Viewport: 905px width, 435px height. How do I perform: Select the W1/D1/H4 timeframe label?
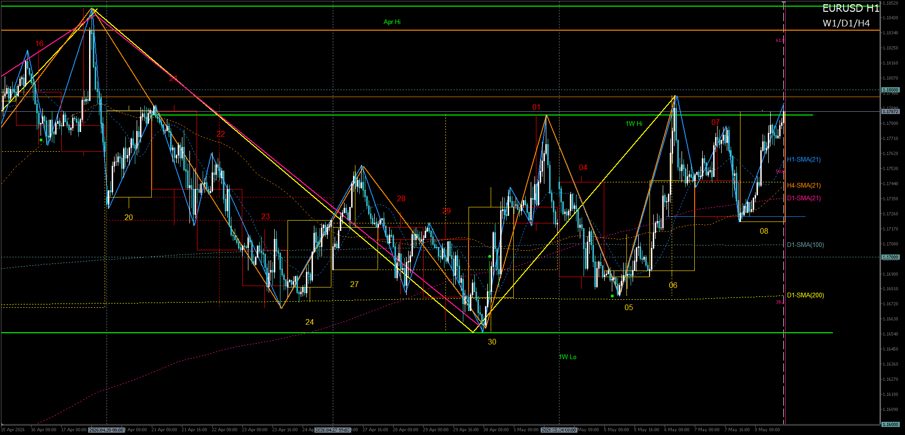click(x=846, y=23)
